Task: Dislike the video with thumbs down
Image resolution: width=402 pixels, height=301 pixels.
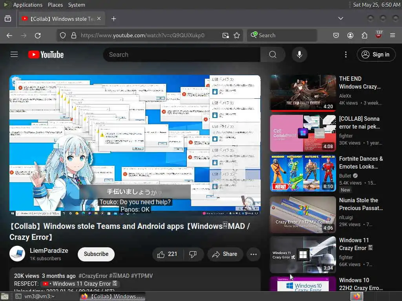Action: click(193, 254)
